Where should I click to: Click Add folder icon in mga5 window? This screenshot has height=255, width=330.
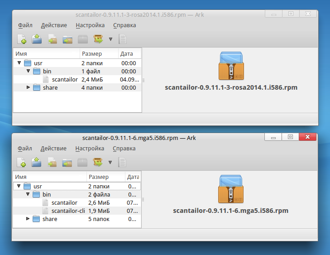[67, 163]
